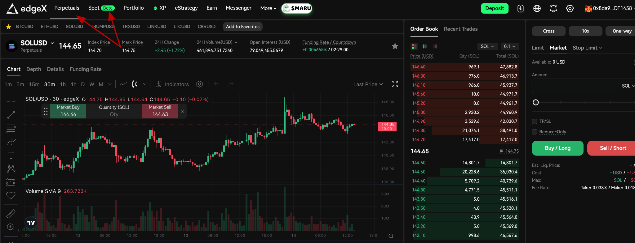Open the 0.1 price grouping dropdown
This screenshot has height=243, width=635.
pos(509,46)
